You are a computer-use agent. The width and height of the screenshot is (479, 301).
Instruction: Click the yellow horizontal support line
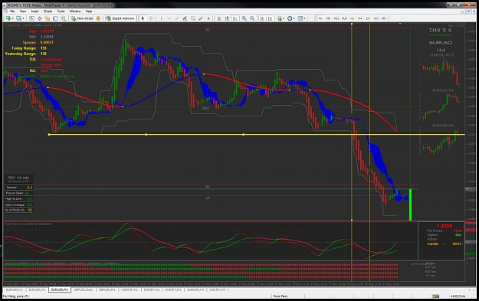pos(257,134)
